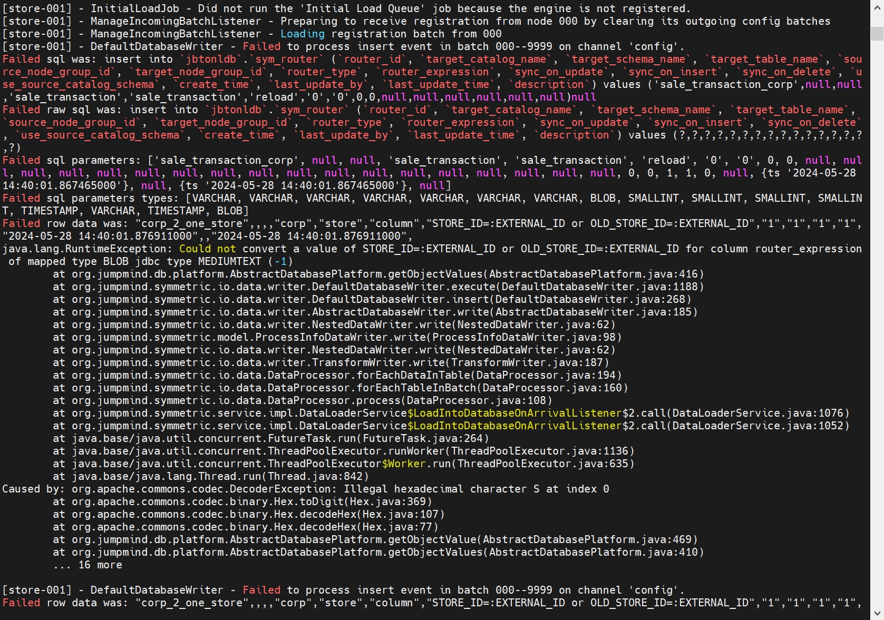The height and width of the screenshot is (620, 884).
Task: Click the empty scrollbar track below the thumb
Action: pyautogui.click(x=877, y=316)
